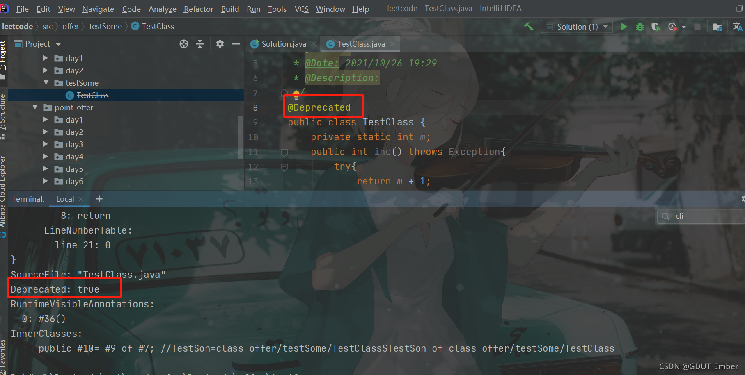
Task: Collapse the point_offer folder
Action: click(35, 107)
